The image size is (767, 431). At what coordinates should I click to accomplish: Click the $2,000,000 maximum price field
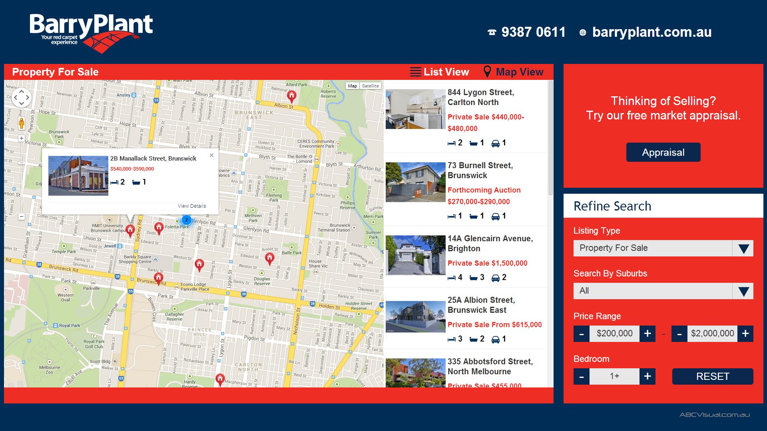(x=712, y=334)
